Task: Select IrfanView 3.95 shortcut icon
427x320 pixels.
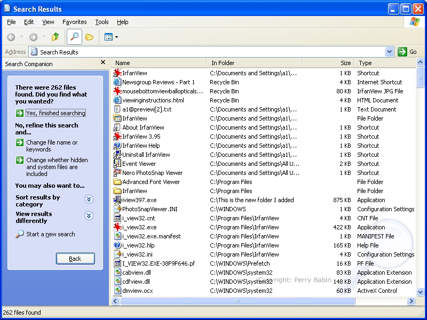Action: 117,137
